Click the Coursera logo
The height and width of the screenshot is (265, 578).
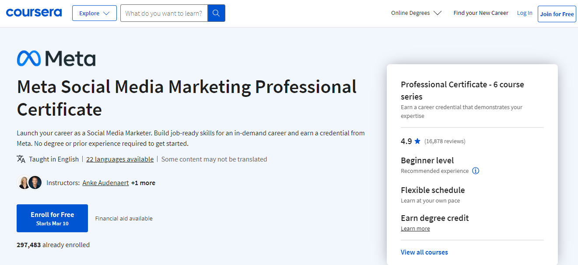[x=34, y=13]
